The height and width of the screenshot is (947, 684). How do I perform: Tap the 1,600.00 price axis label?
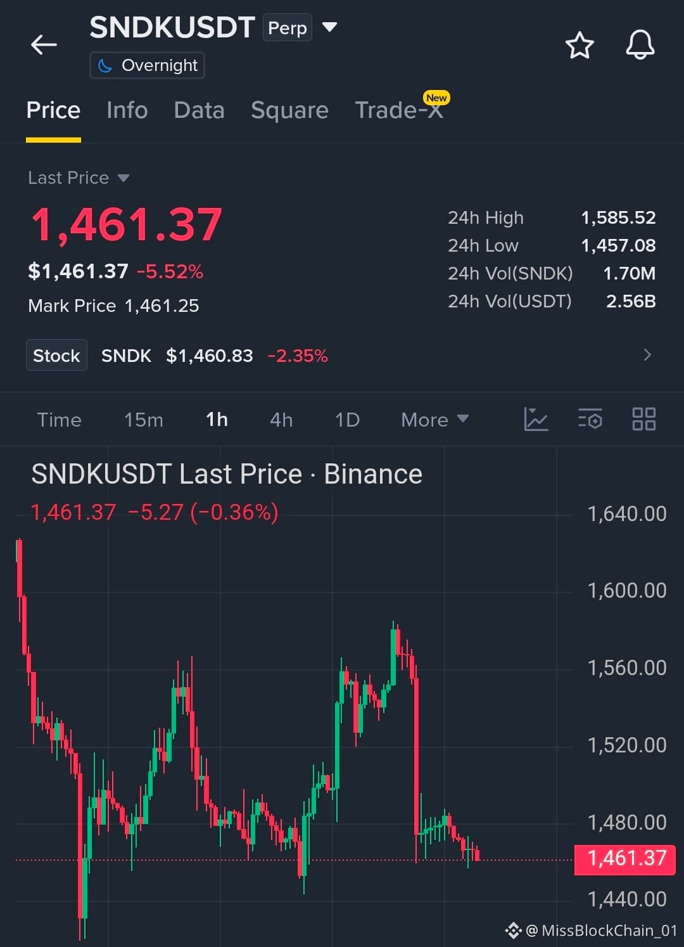(x=627, y=590)
